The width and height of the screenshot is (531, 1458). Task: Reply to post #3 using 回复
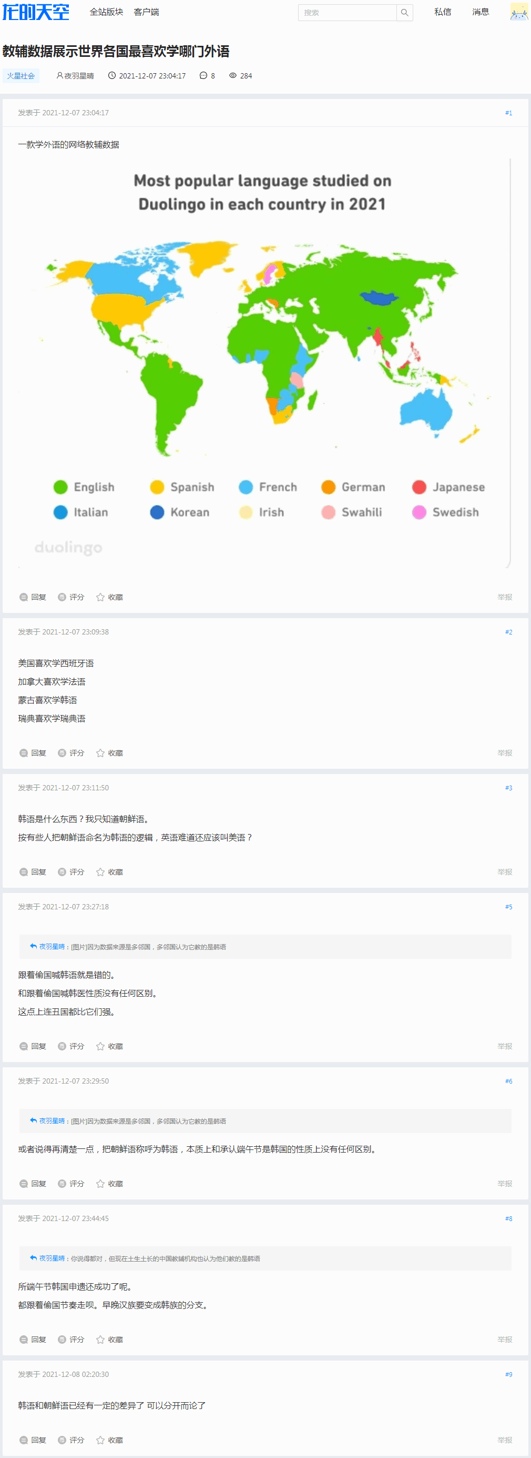33,871
